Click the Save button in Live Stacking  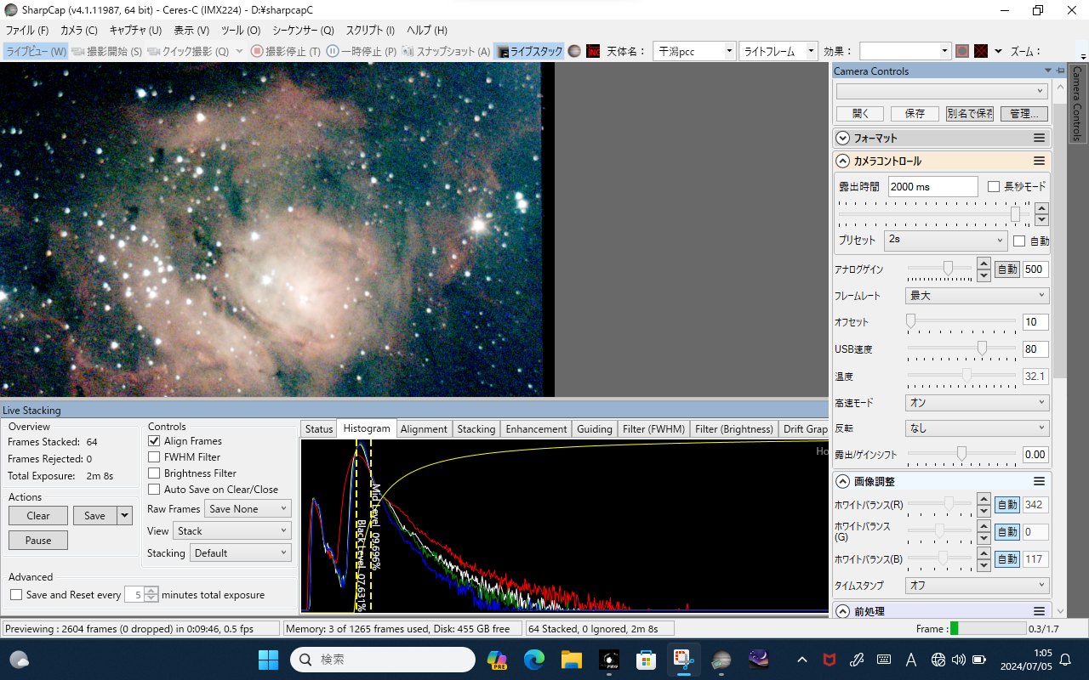[x=94, y=516]
